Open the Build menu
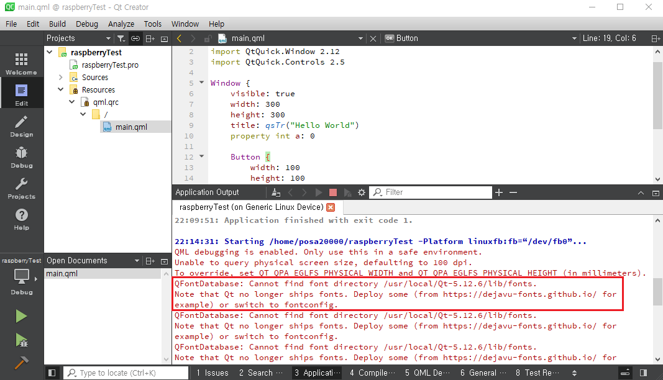 click(x=57, y=24)
